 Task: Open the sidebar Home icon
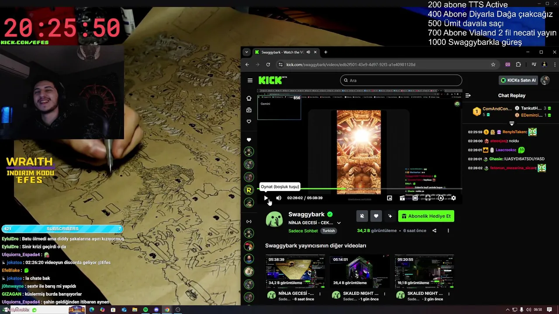(x=249, y=98)
